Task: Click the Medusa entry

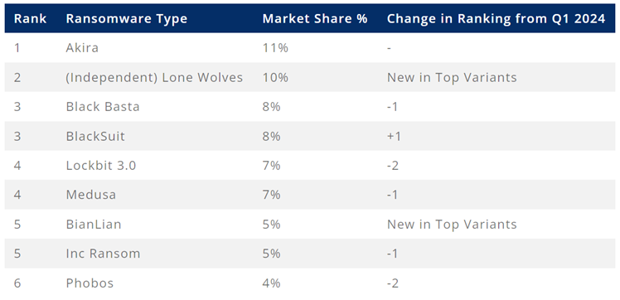Action: click(x=91, y=195)
